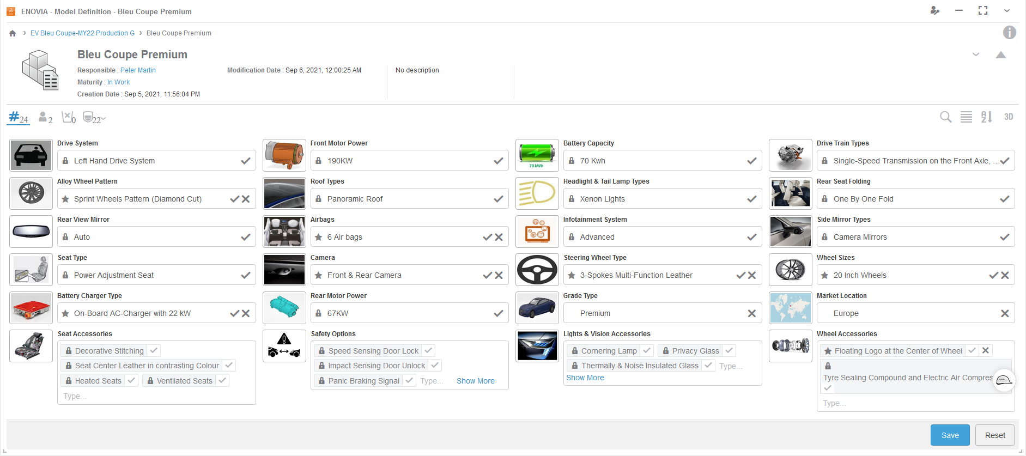Open the search magnifier in the toolbar

click(x=945, y=117)
